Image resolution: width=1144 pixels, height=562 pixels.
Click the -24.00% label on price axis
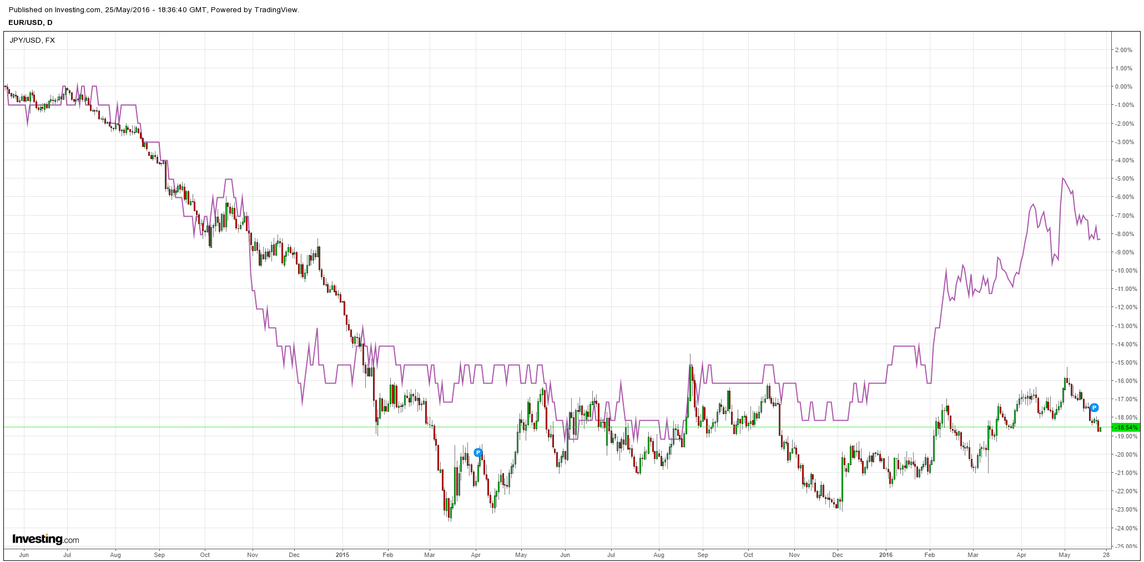tap(1123, 528)
